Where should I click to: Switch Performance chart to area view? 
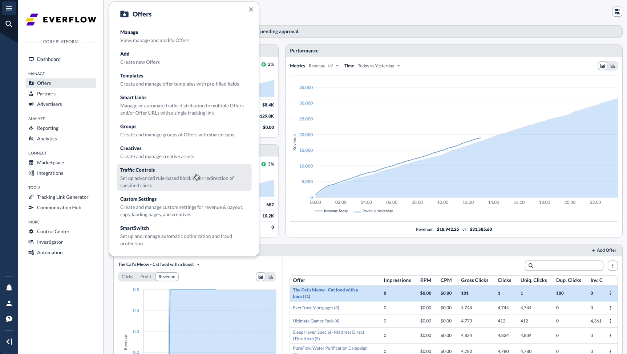[x=603, y=66]
